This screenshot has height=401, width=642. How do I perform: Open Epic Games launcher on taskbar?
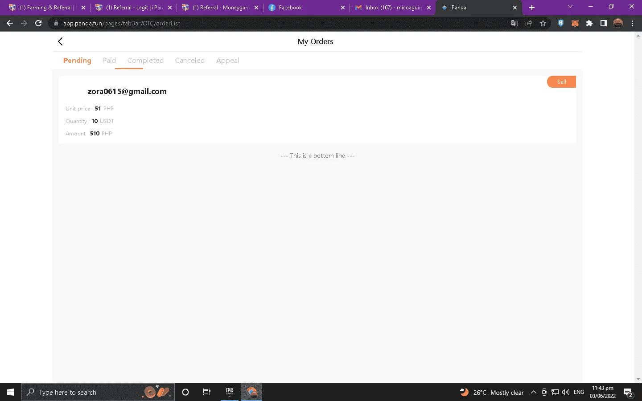pos(230,392)
